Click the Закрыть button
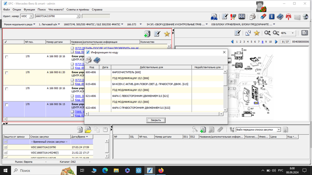 [x=156, y=120]
